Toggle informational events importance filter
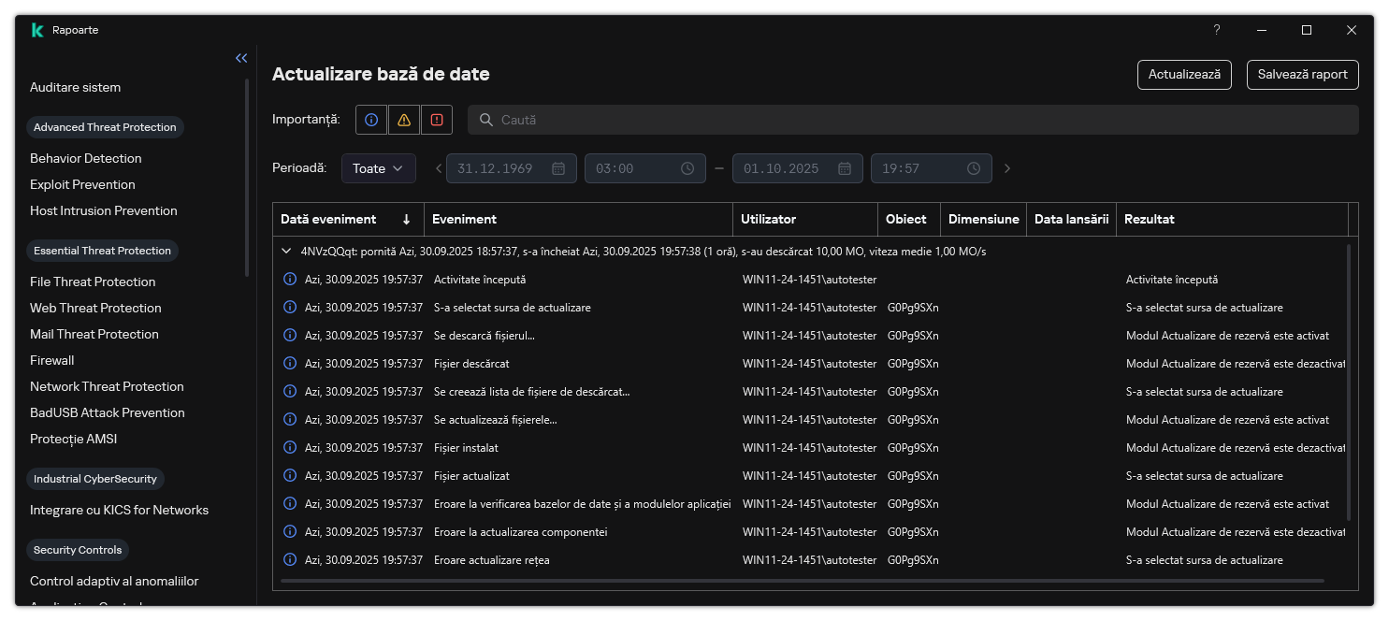The width and height of the screenshot is (1389, 621). pos(371,120)
